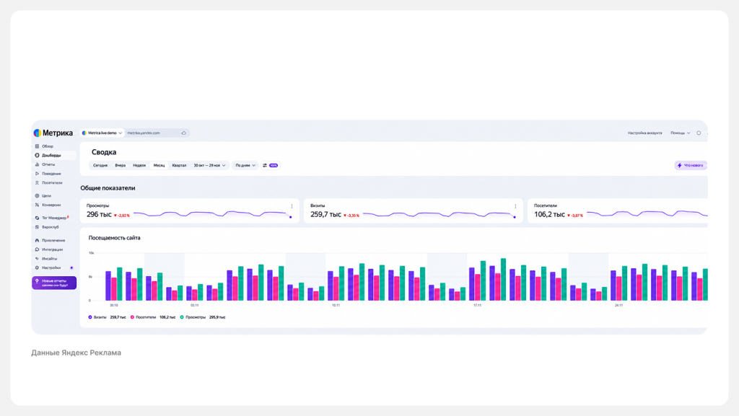Select the Неделя period tab
The image size is (739, 416).
click(x=139, y=166)
